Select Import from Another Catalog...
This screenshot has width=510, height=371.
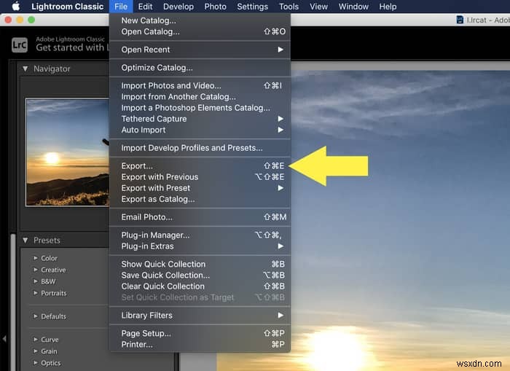[x=200, y=97]
